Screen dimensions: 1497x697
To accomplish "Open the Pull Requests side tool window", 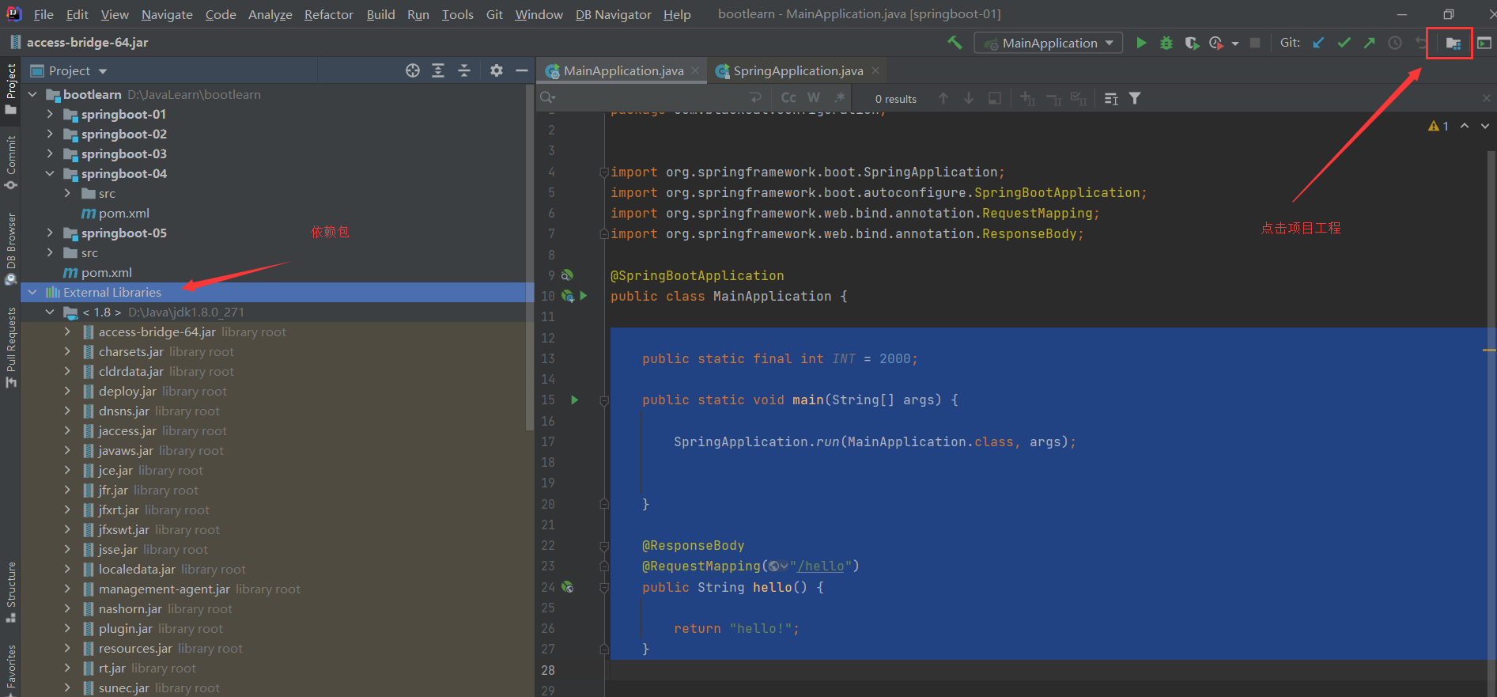I will pos(11,347).
